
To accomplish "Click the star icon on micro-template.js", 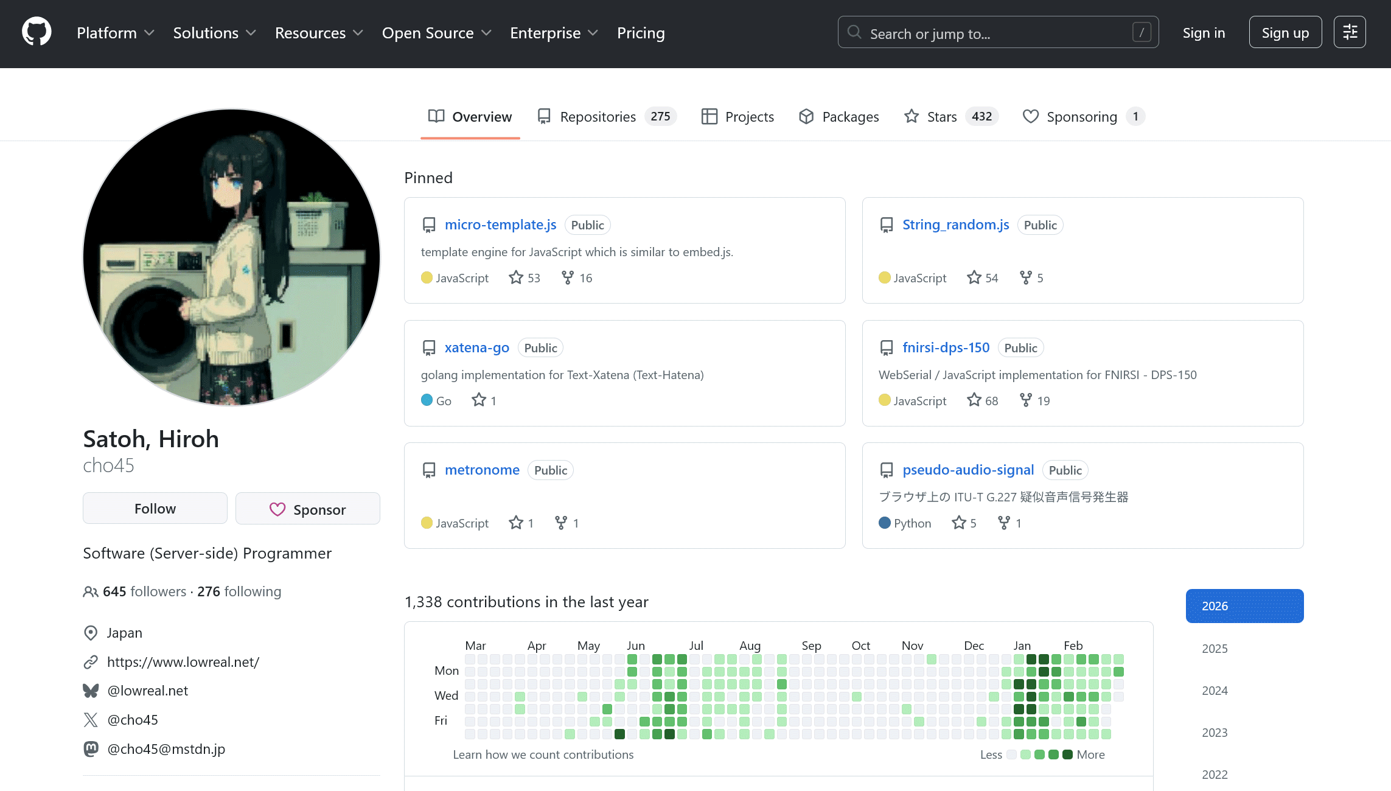I will coord(516,277).
